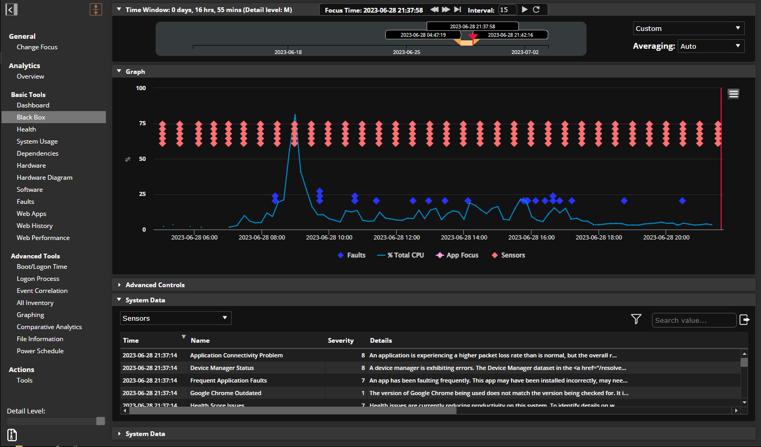Go to Dashboard in Basic Tools
Viewport: 761px width, 447px height.
(x=33, y=105)
